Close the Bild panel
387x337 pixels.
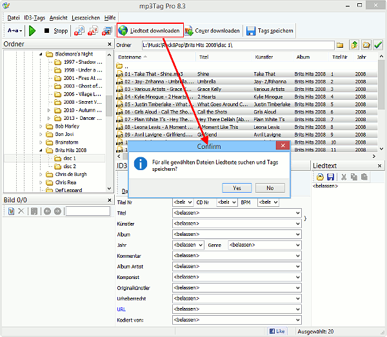click(110, 200)
